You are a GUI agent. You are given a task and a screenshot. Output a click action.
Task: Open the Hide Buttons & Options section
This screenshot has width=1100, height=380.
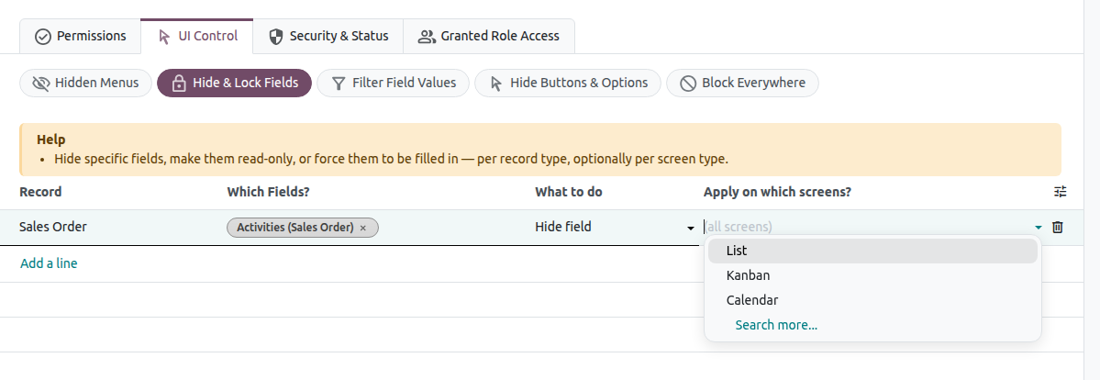pos(568,83)
